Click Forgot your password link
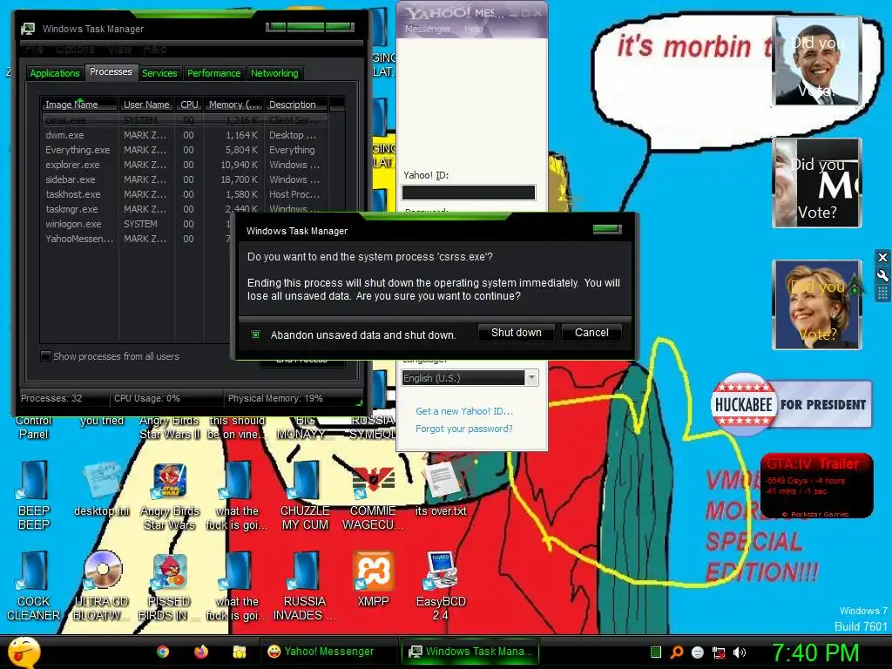The width and height of the screenshot is (892, 669). [463, 429]
